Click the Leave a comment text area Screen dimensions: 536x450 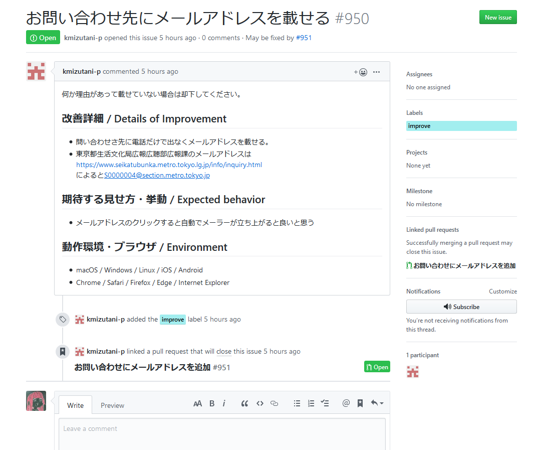point(222,434)
